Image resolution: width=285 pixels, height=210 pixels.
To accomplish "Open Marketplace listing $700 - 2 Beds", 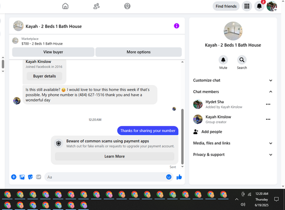I will click(42, 43).
